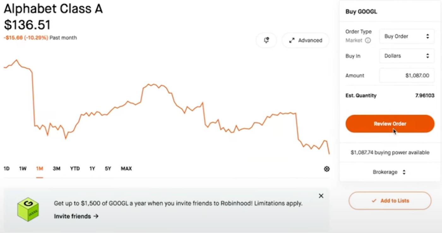Click the Review Order button
Image resolution: width=442 pixels, height=233 pixels.
390,124
